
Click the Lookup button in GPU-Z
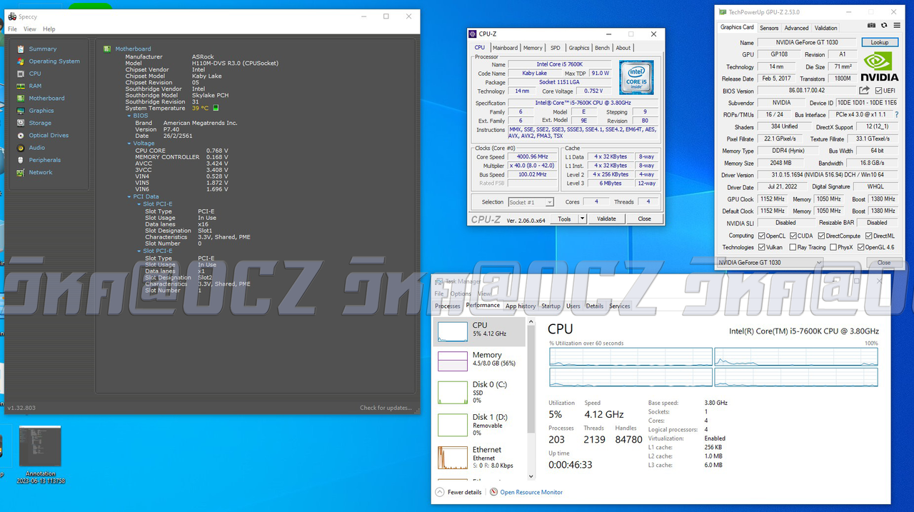click(x=880, y=43)
